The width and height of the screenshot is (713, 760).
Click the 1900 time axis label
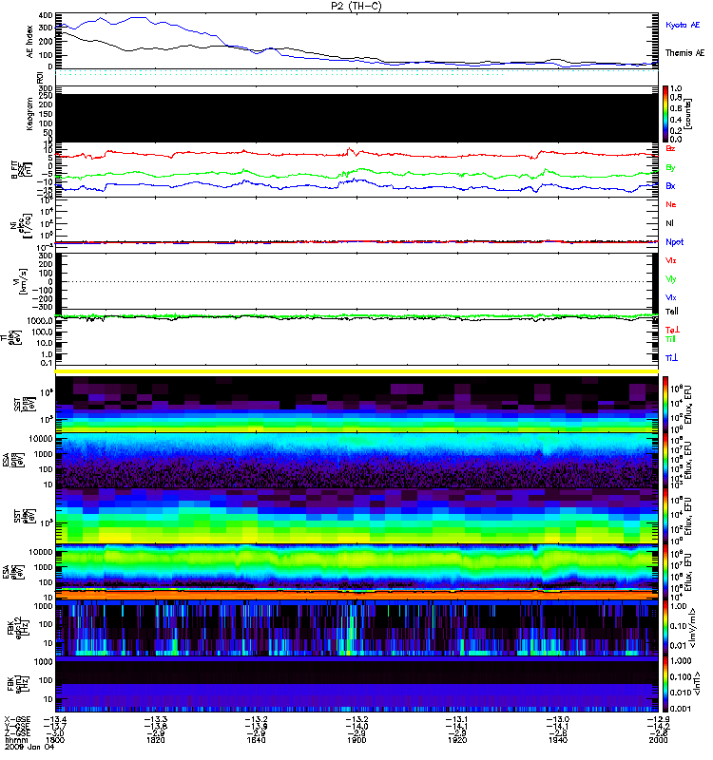[x=356, y=740]
